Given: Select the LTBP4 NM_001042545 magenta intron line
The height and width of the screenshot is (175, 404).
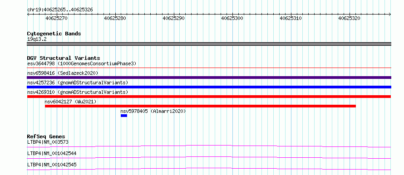Looking at the screenshot, I should [209, 169].
